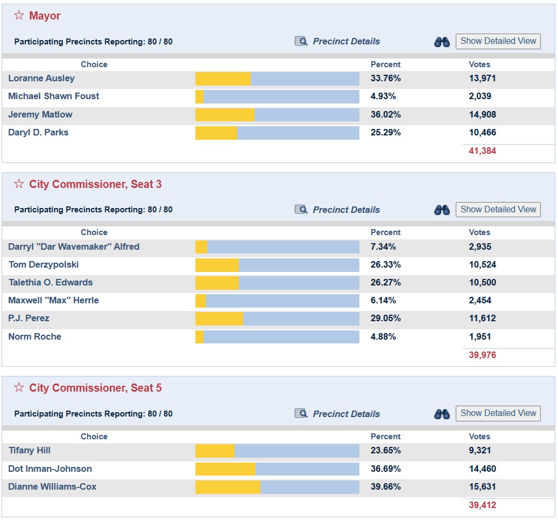
Task: Click the star icon beside City Commissioner, Seat 3
Action: click(19, 184)
